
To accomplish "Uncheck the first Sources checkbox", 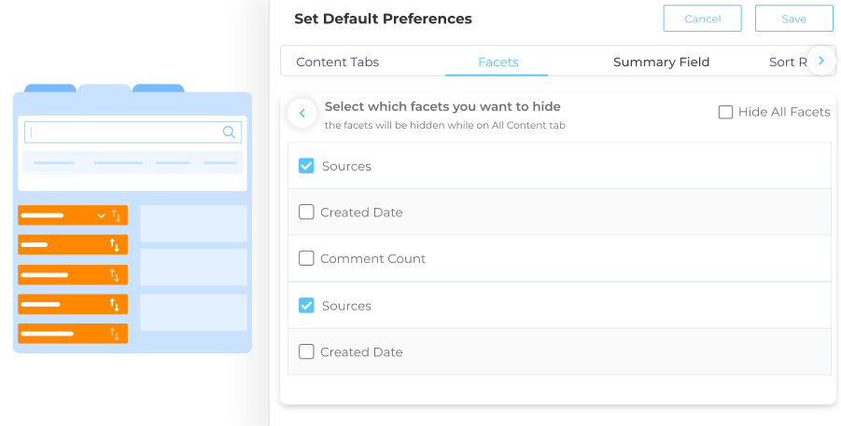I will coord(306,166).
